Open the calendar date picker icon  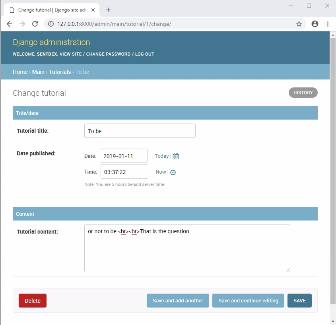click(x=176, y=156)
